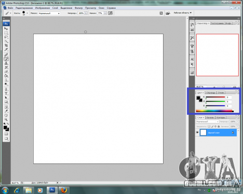
Task: Open the layer blend mode dropdown
Action: pos(207,122)
